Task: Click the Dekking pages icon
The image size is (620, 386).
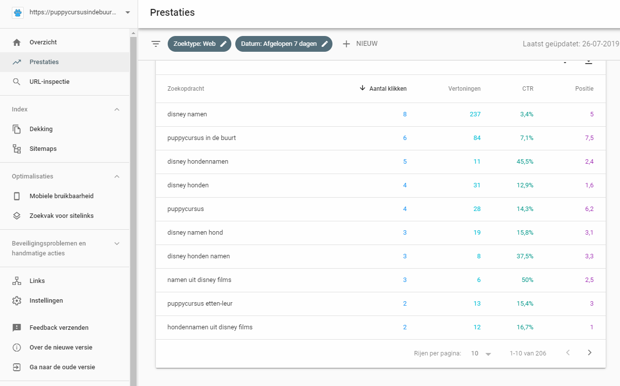Action: pyautogui.click(x=17, y=129)
